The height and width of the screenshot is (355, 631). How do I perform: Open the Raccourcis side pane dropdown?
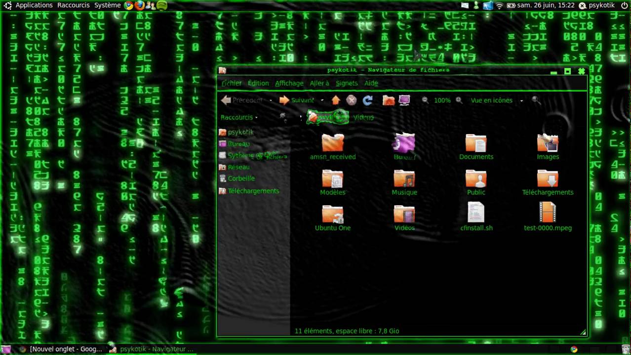239,117
